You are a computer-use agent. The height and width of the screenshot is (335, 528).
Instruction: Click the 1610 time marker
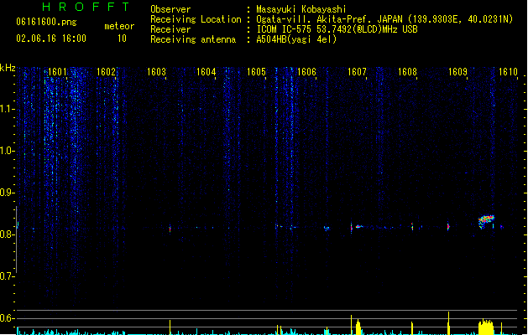click(x=508, y=72)
